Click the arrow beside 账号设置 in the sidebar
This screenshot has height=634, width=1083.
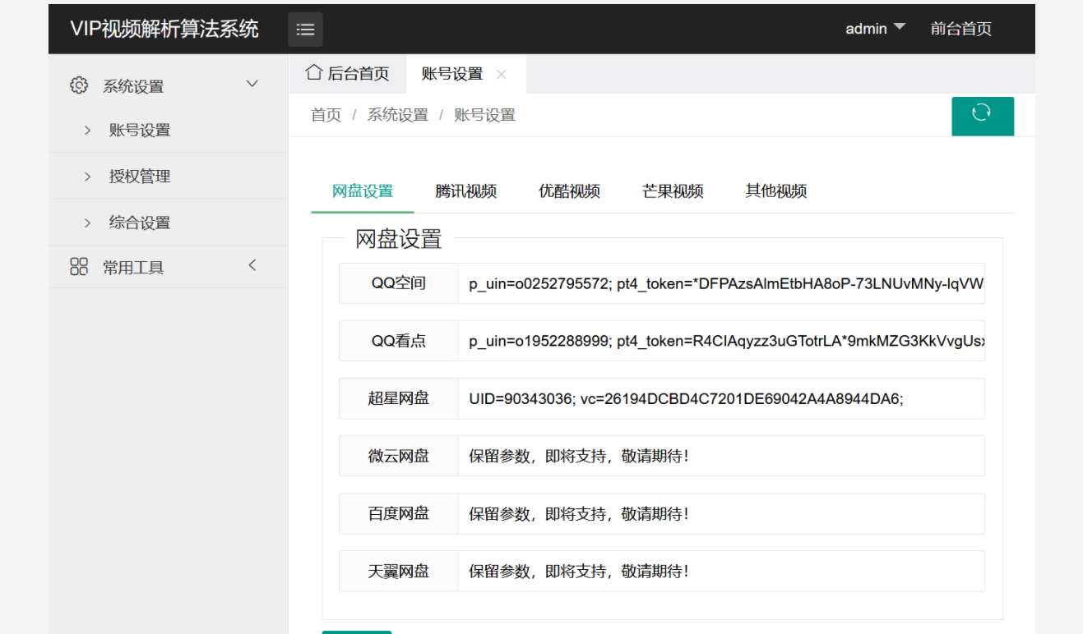tap(87, 130)
